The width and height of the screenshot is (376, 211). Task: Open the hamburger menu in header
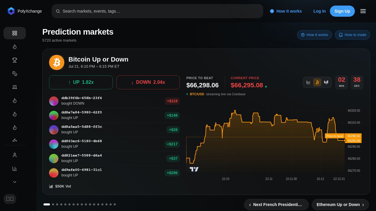click(363, 11)
